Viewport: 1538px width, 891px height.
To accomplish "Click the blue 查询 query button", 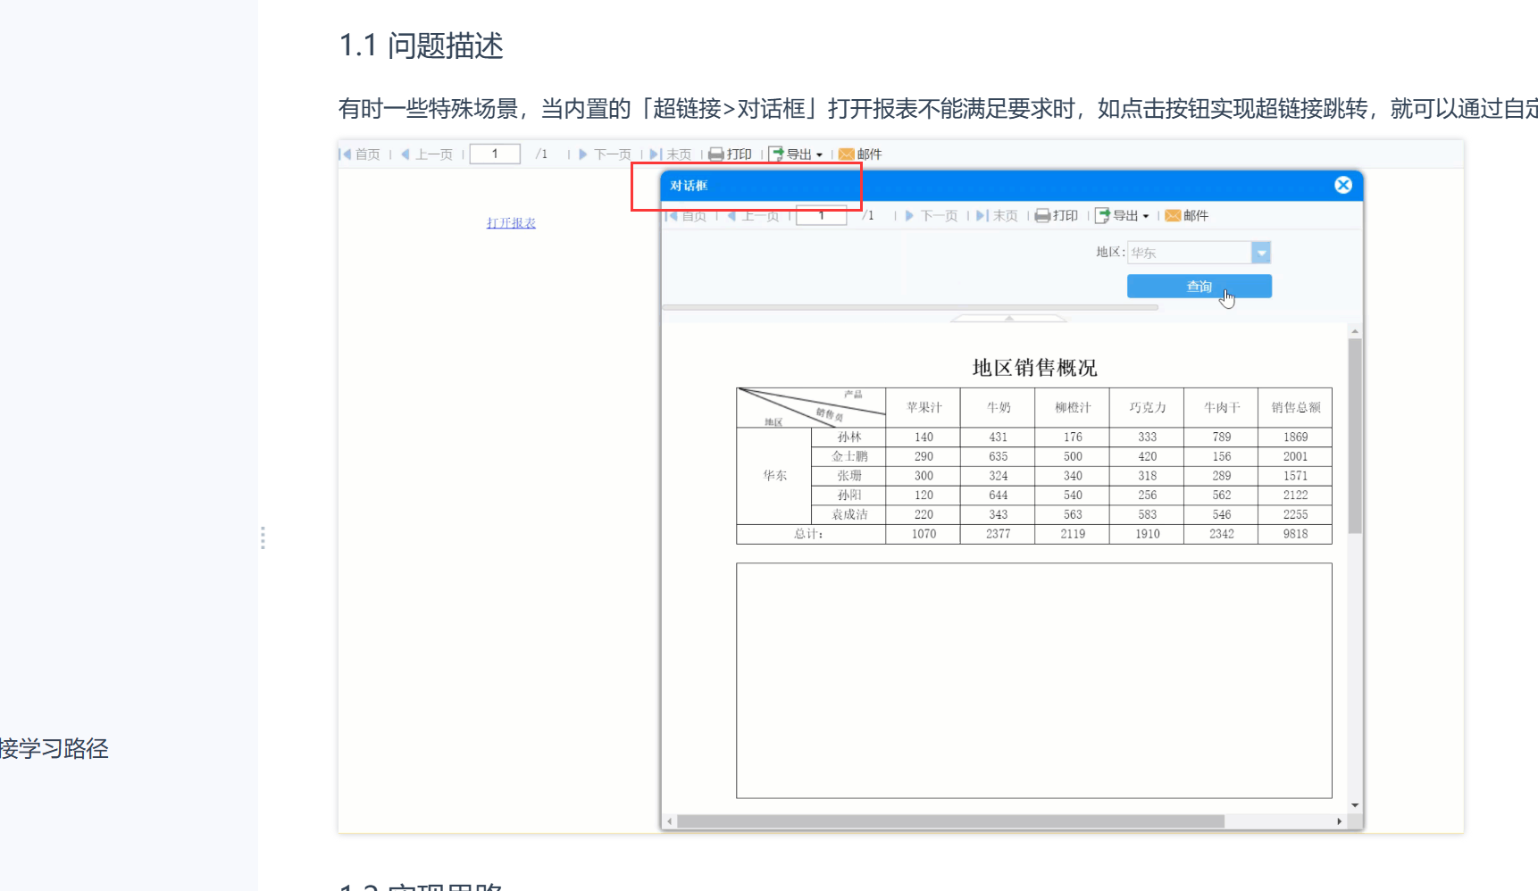I will [x=1199, y=287].
